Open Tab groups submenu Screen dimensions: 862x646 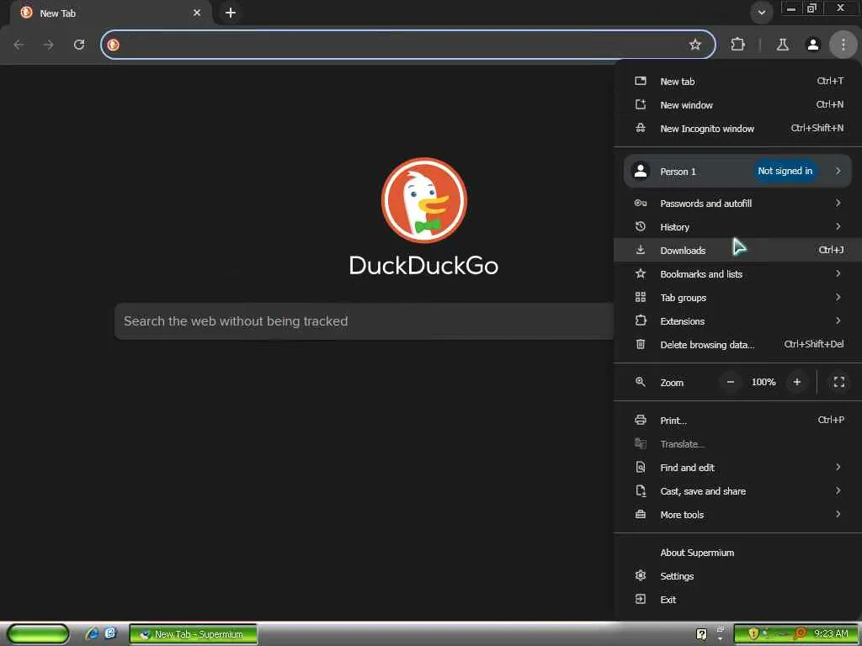pos(737,298)
